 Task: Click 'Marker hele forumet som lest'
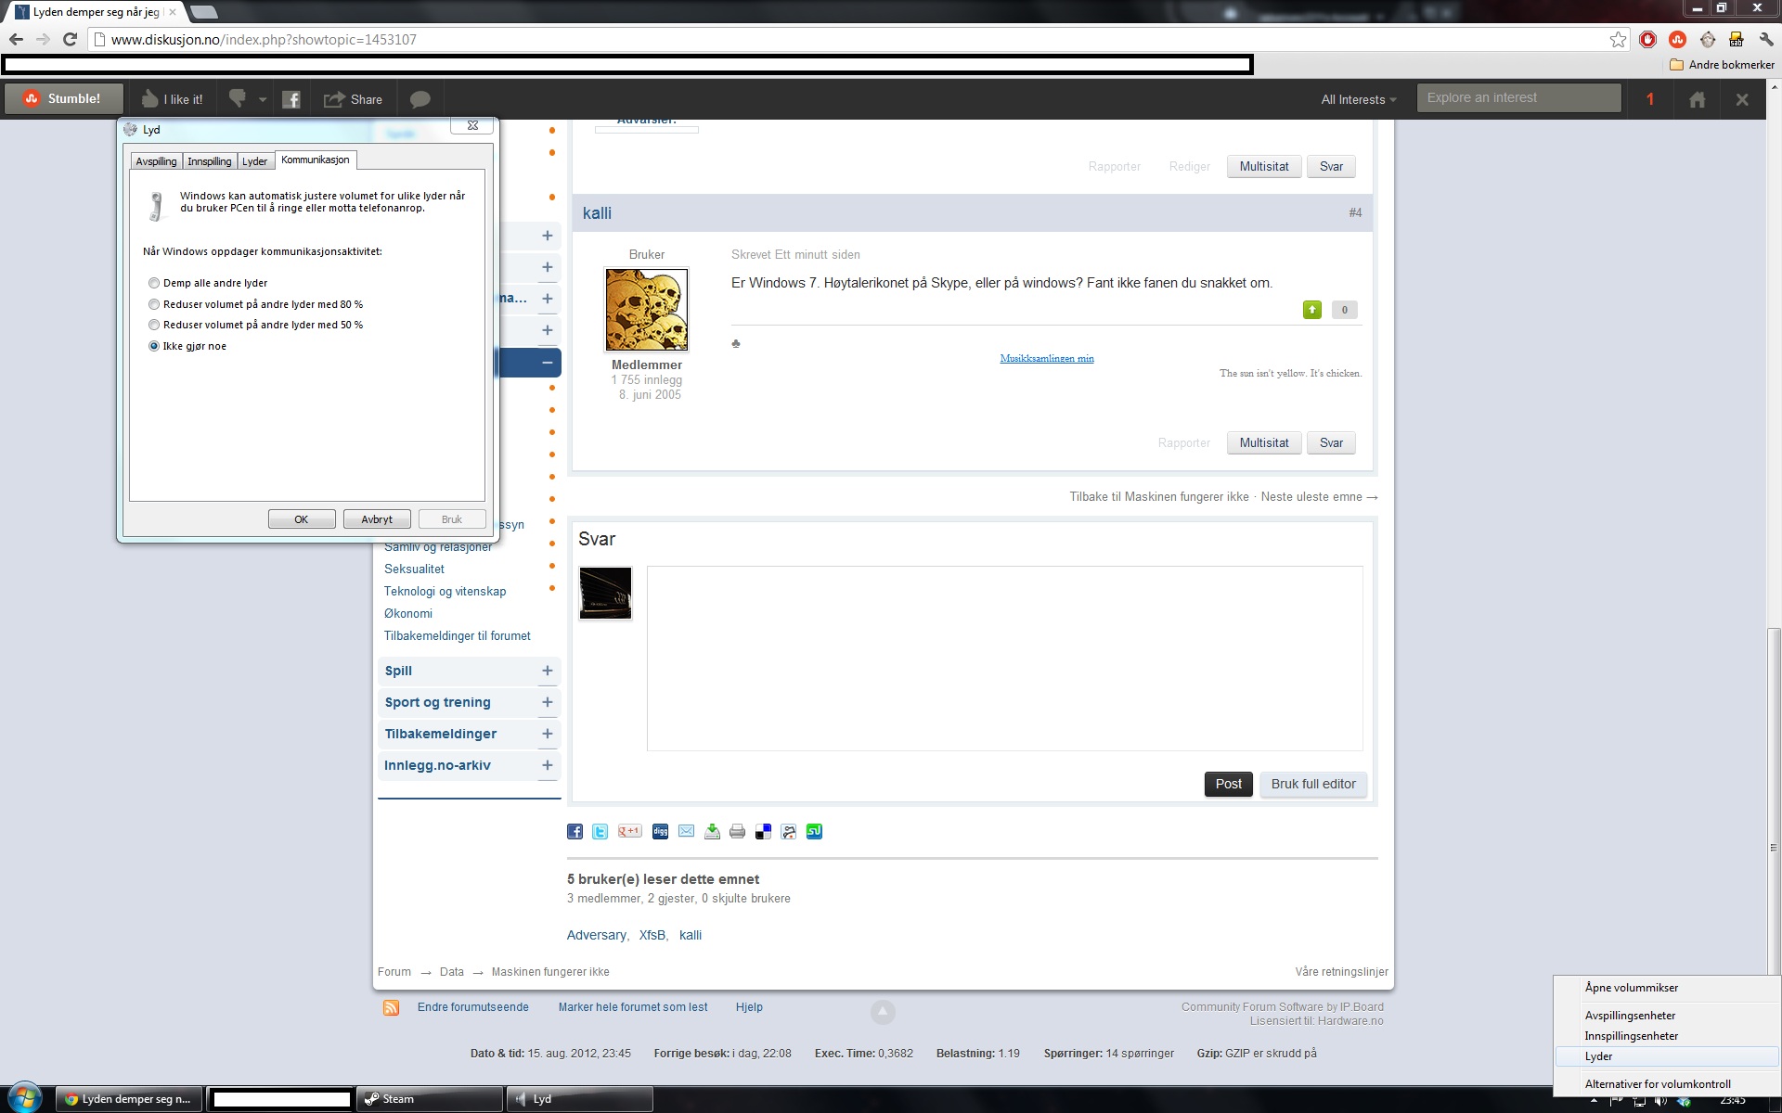click(x=633, y=1007)
